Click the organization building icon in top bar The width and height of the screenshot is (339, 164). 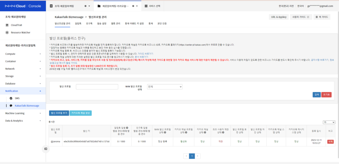(51, 6)
